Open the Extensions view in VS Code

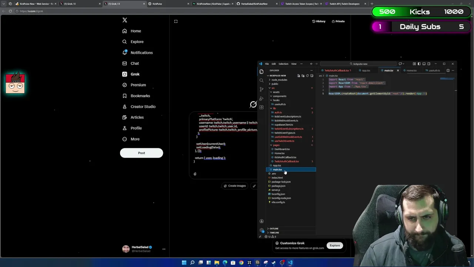click(x=261, y=107)
